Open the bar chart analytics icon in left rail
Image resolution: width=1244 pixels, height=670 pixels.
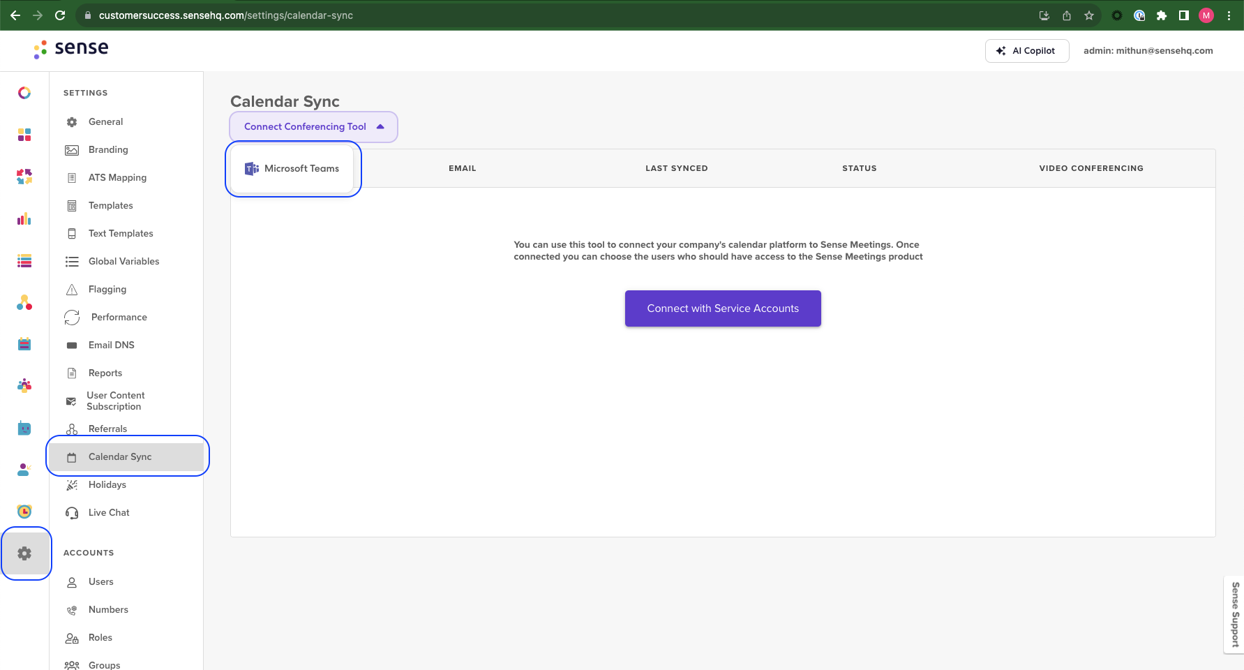point(24,218)
